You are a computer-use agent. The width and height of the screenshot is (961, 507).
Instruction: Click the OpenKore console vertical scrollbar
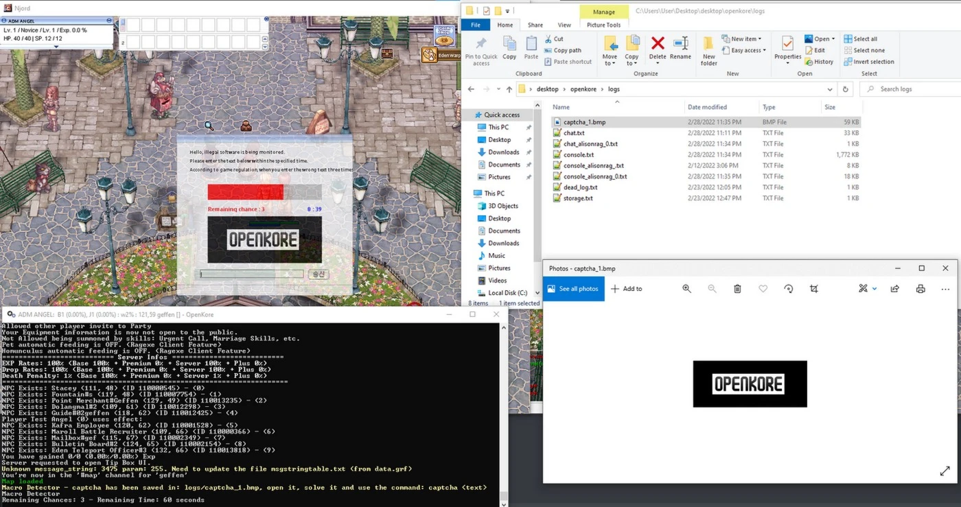(503, 412)
